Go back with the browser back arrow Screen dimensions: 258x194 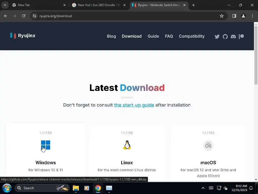tap(6, 16)
